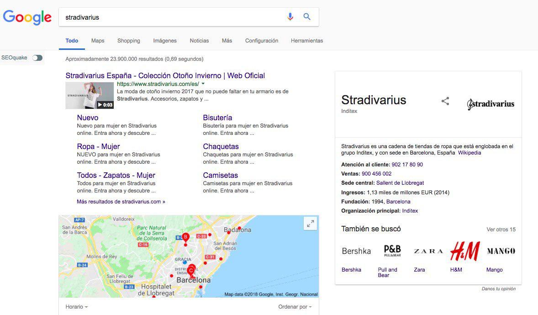Click the Mango logo
538x315 pixels.
pos(501,251)
